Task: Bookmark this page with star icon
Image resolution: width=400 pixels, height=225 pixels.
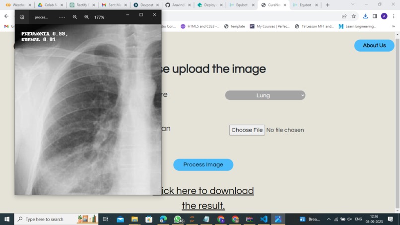Action: 353,16
